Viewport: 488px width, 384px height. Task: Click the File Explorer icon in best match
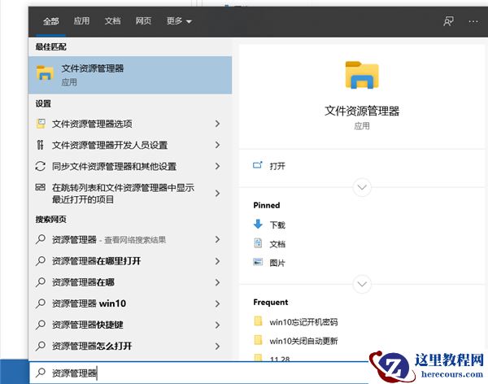tap(45, 73)
